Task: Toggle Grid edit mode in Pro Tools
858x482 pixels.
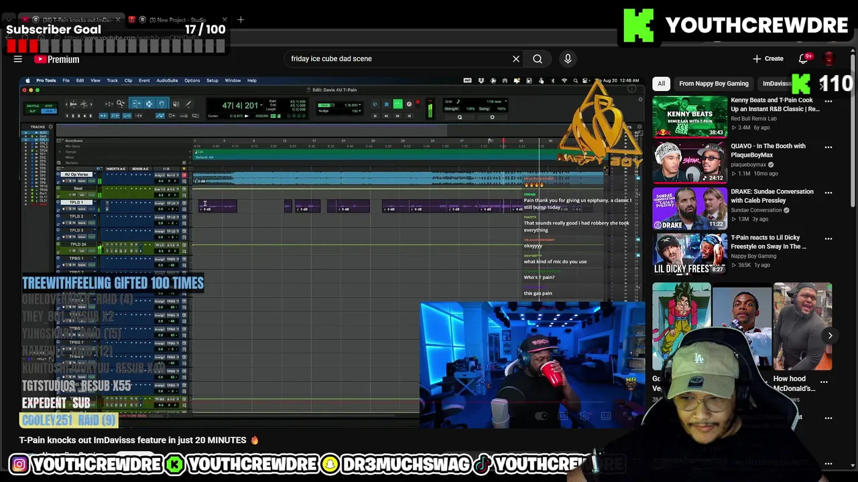Action: click(48, 111)
